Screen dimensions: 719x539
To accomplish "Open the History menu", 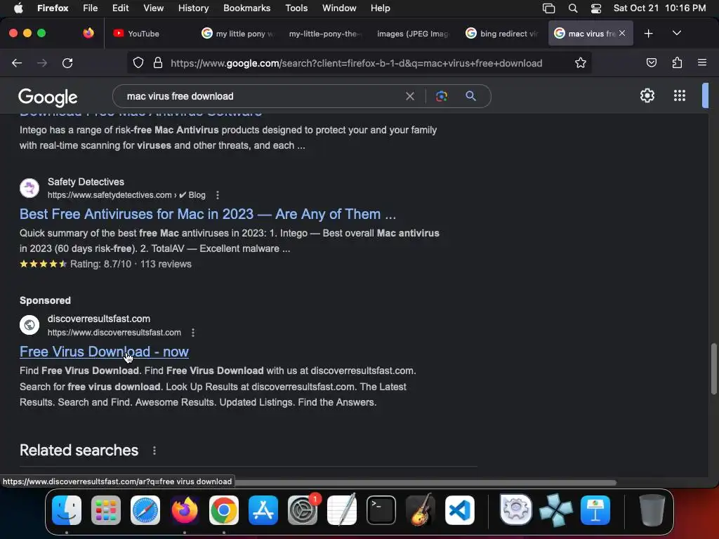I will [193, 8].
